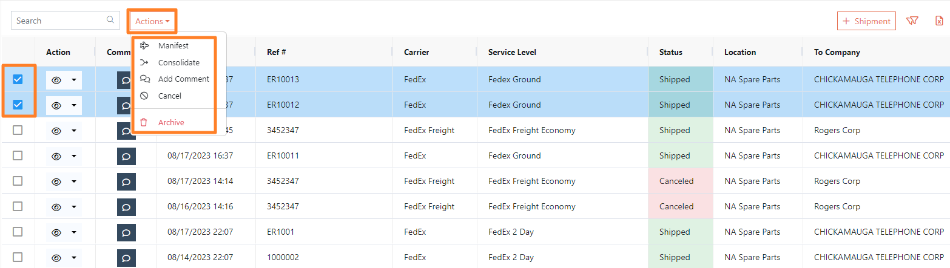
Task: Choose Manifest from the Actions menu
Action: point(173,45)
